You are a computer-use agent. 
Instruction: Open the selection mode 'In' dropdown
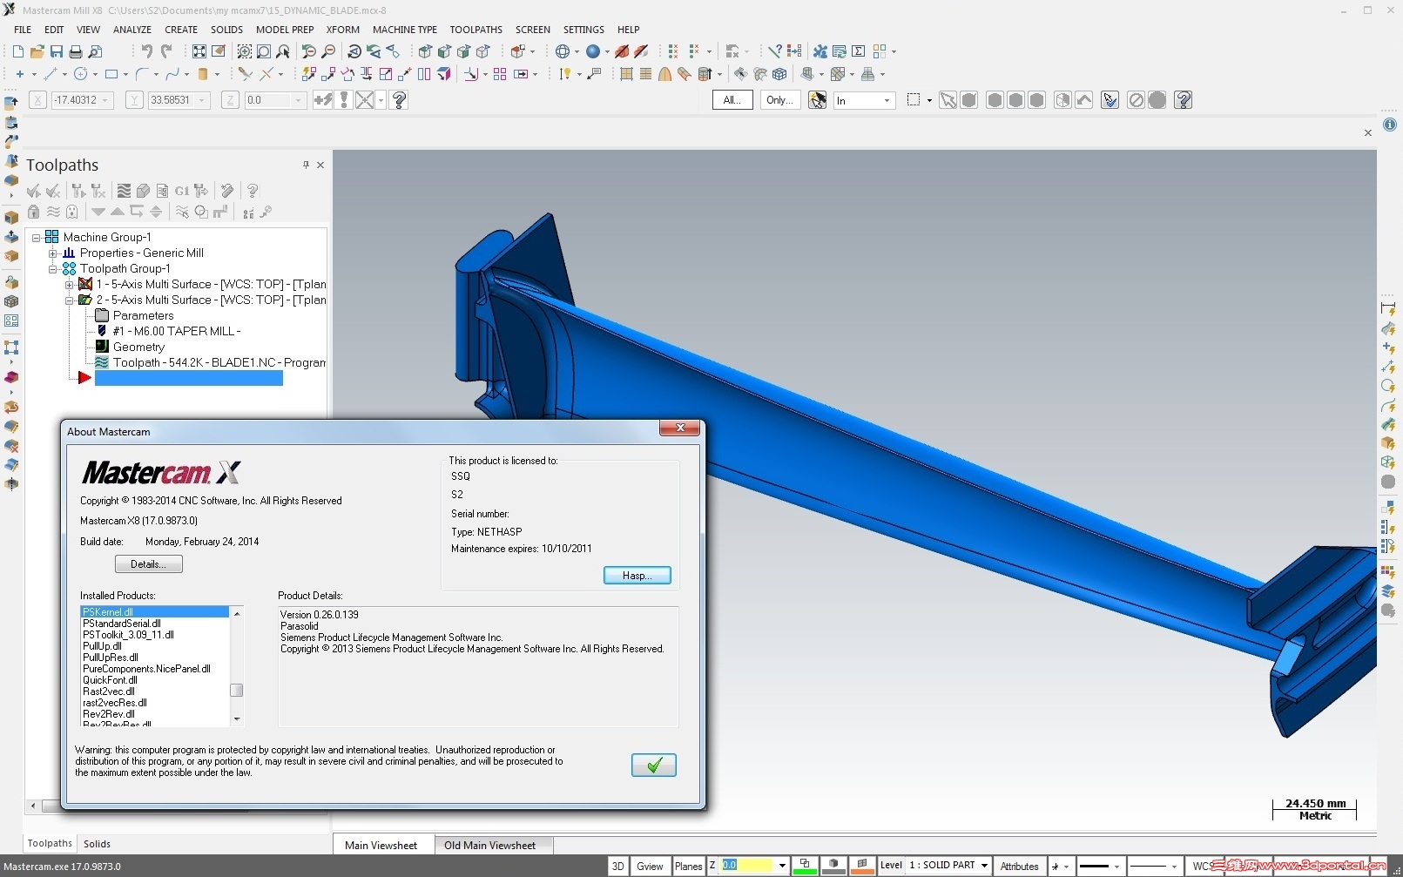(x=887, y=100)
